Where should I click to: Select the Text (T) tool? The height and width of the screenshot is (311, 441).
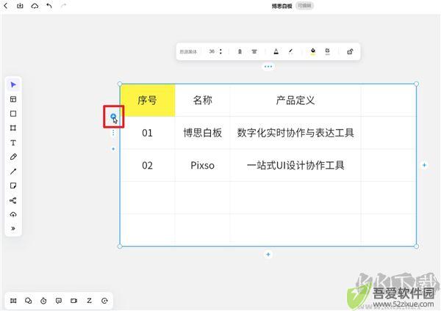point(13,142)
